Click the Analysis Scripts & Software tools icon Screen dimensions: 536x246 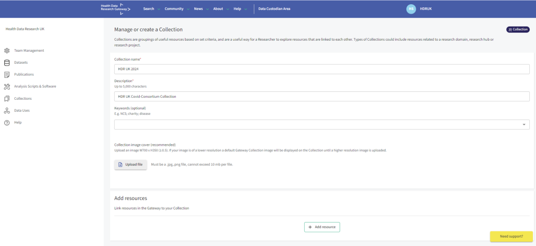[x=7, y=87]
